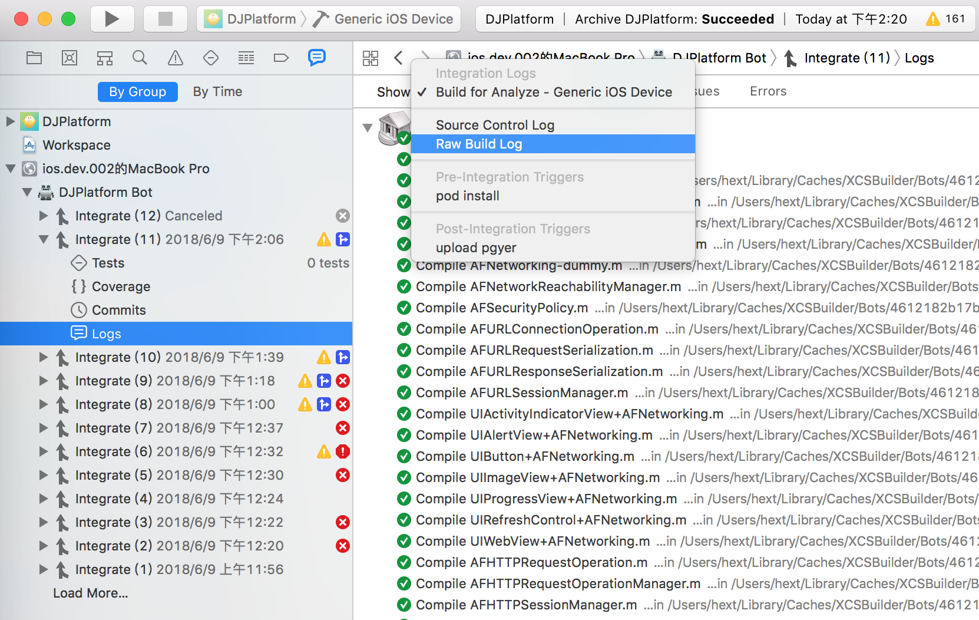Click the Archive DJPlatform: Succeeded status

pos(674,19)
